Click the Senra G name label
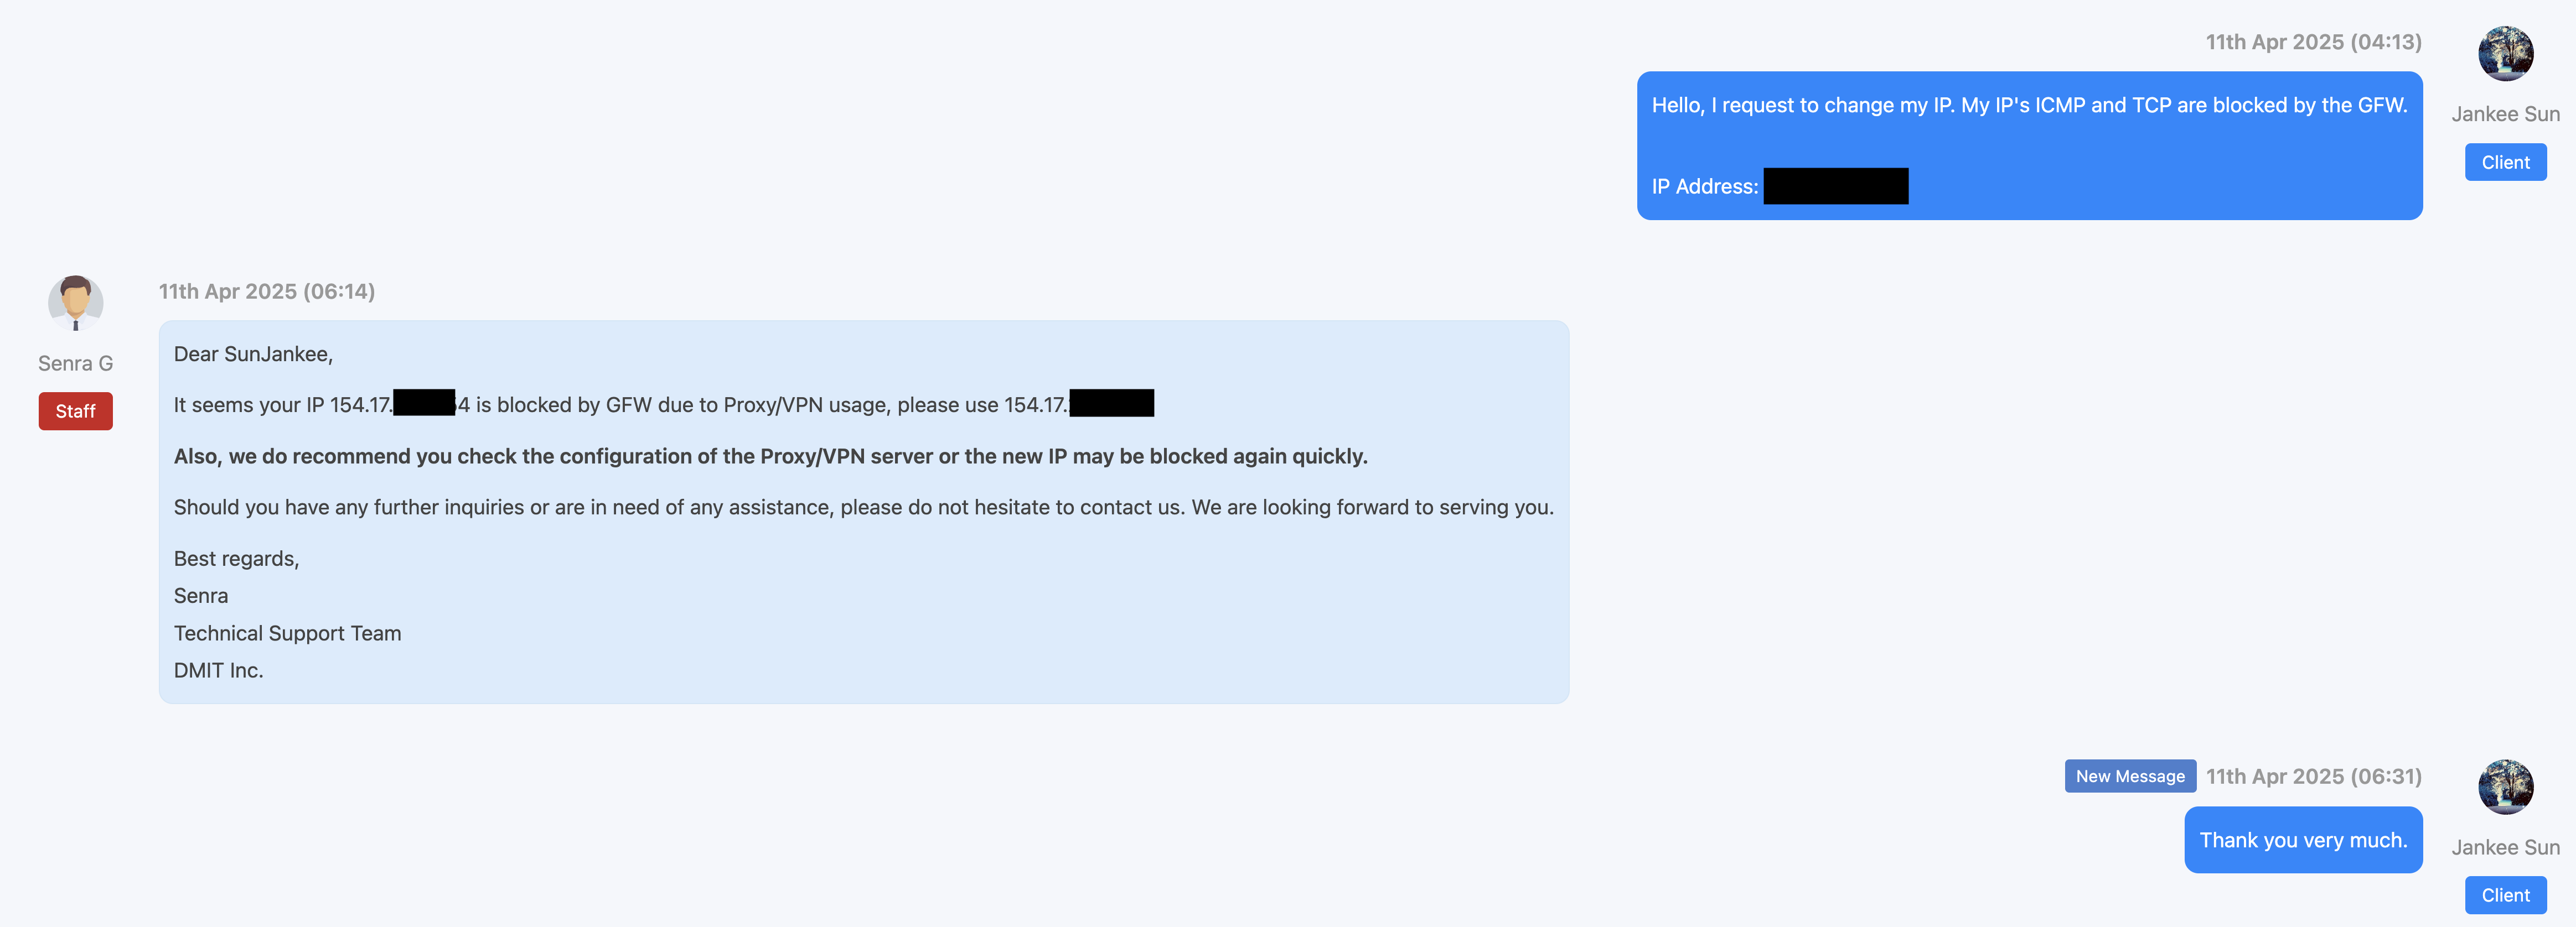Screen dimensions: 2576x927 coord(75,363)
